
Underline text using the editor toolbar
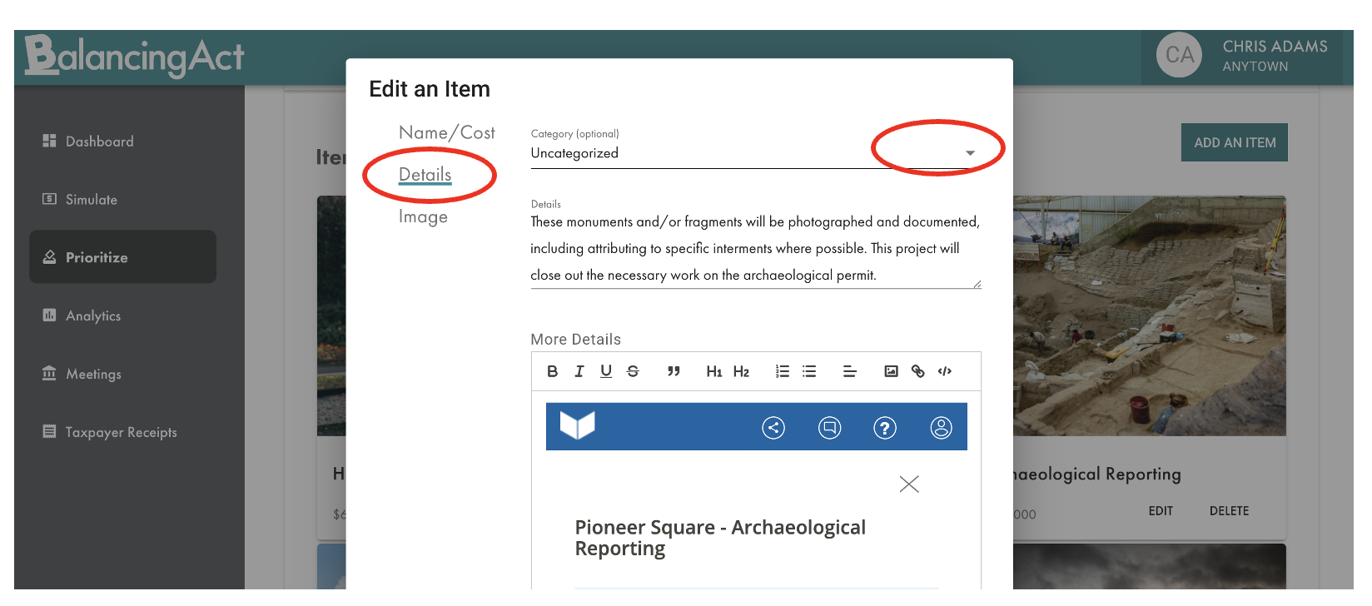[x=606, y=371]
